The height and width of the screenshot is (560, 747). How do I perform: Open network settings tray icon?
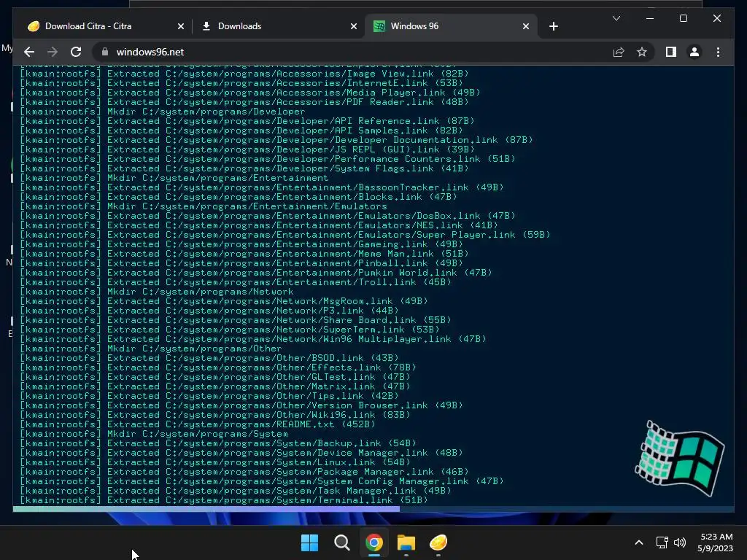tap(662, 542)
